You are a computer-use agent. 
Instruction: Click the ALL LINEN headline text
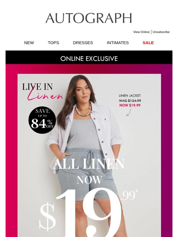(x=89, y=164)
